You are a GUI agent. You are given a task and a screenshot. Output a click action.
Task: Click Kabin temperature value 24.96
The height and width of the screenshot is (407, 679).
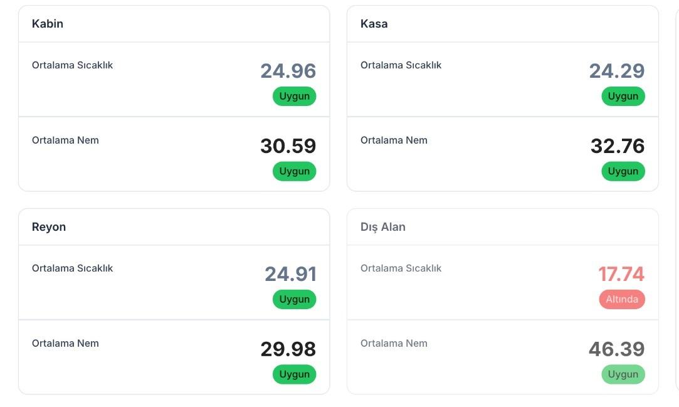click(288, 71)
